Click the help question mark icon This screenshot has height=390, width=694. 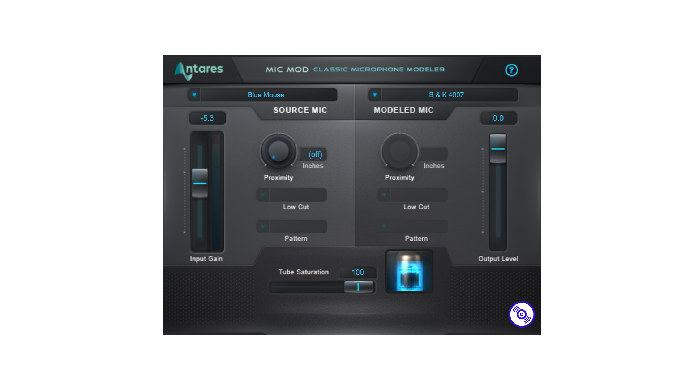tap(511, 70)
